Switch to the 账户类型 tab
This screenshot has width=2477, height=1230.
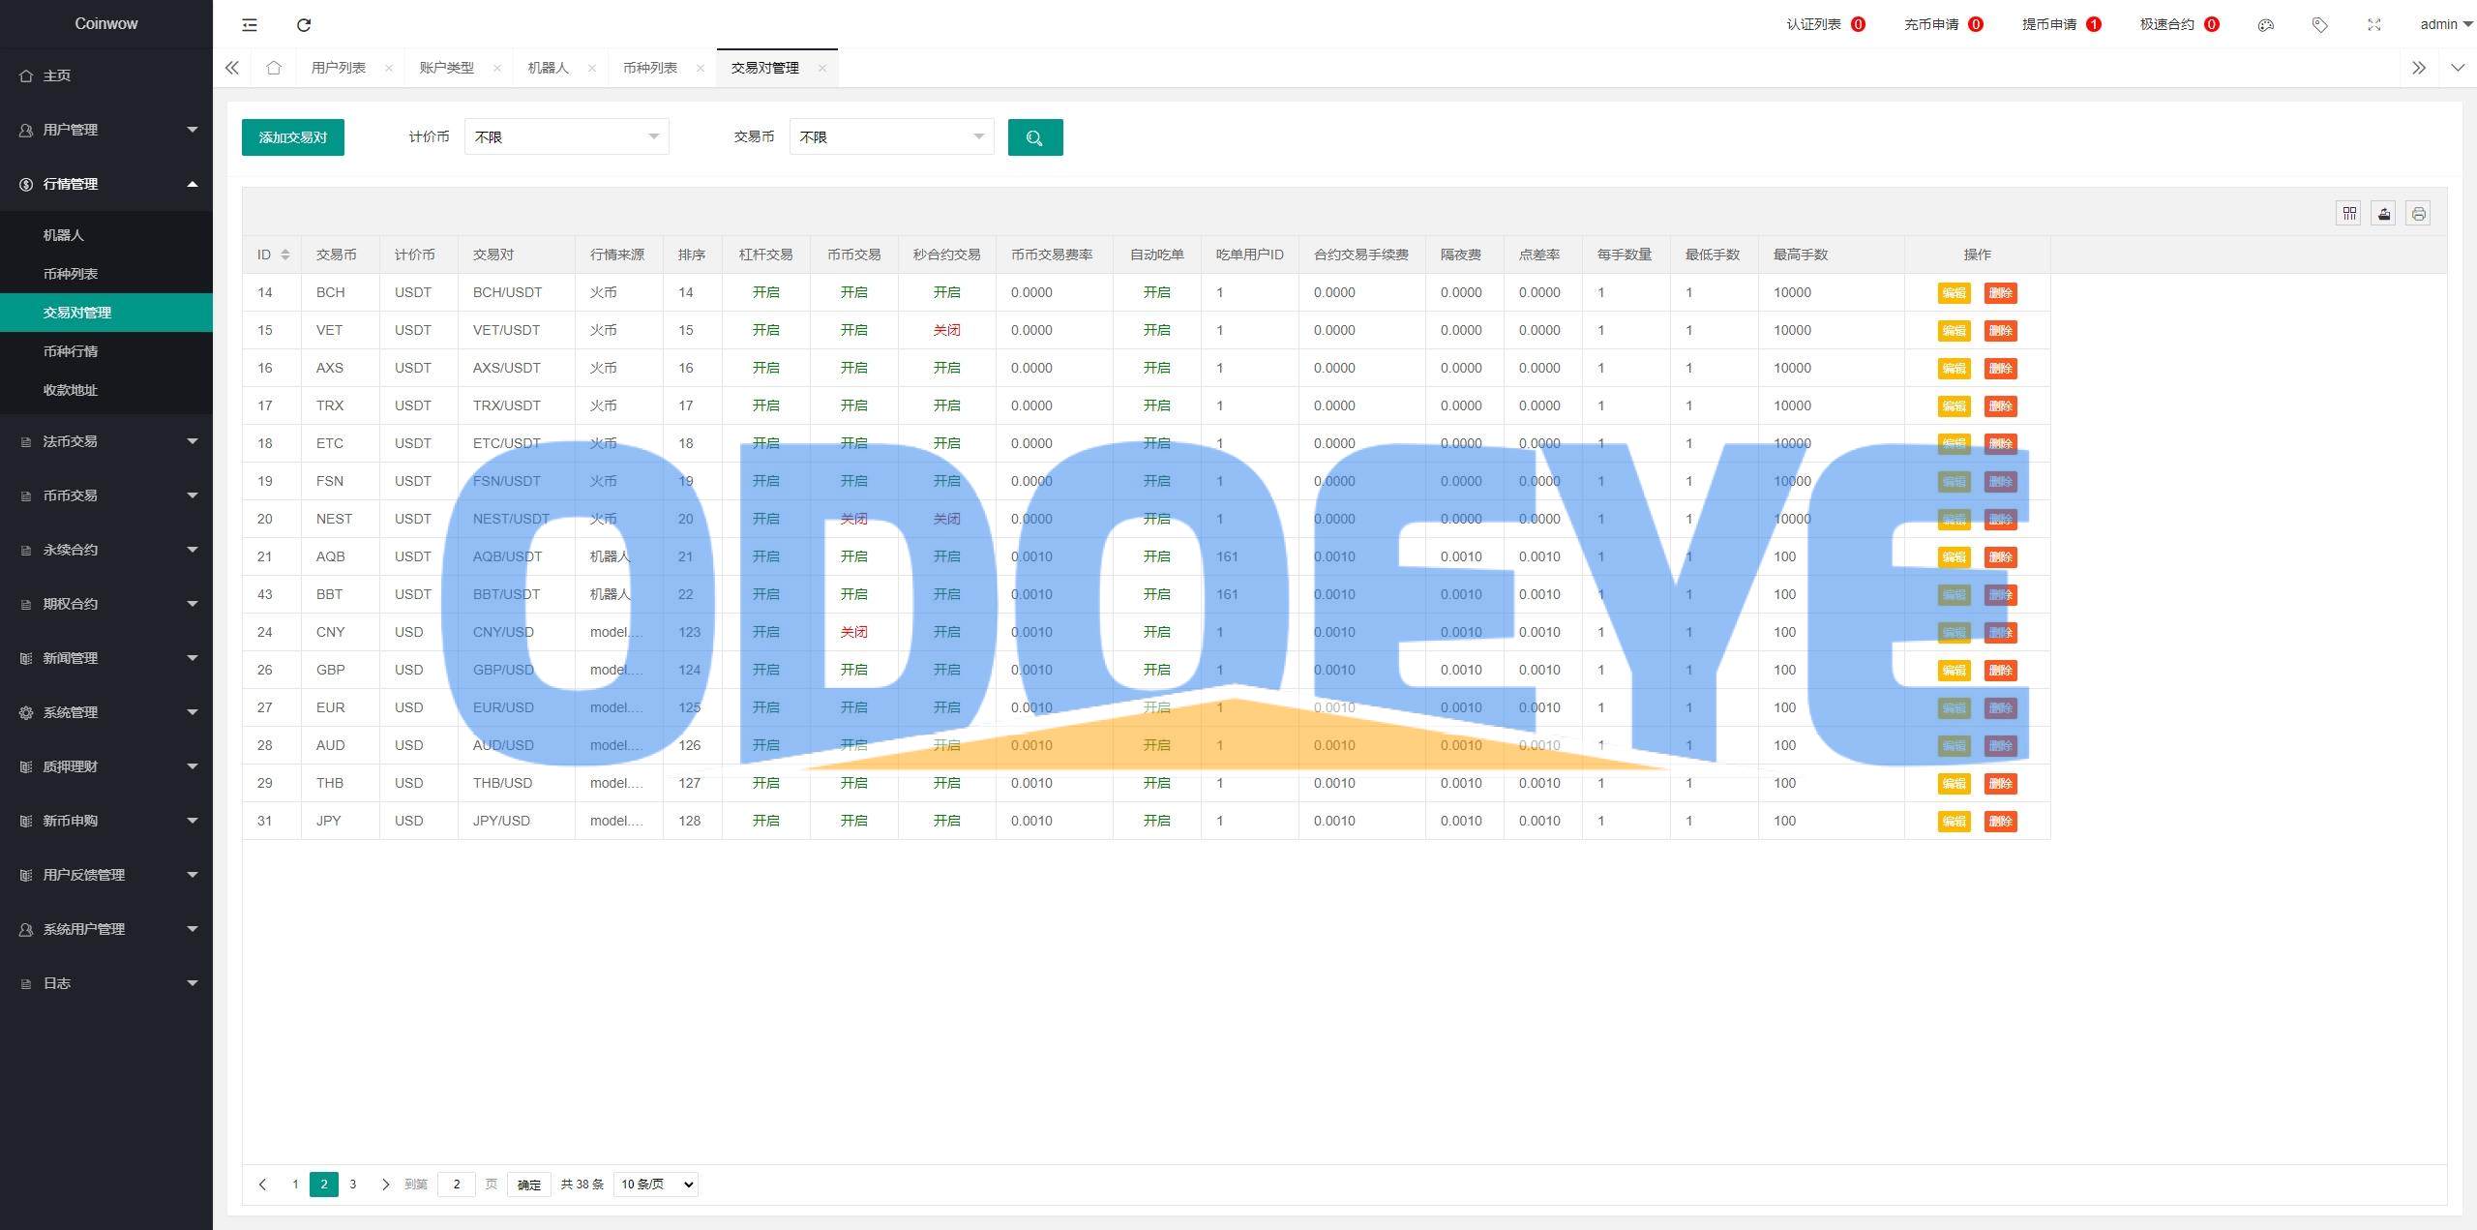(447, 68)
